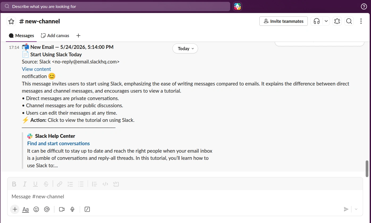Toggle bold formatting
The image size is (371, 223).
tap(14, 184)
